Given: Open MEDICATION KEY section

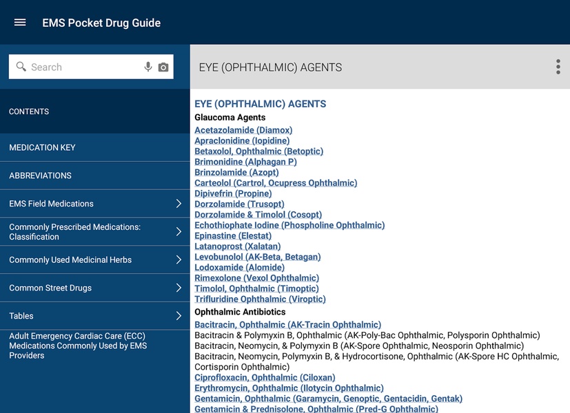Looking at the screenshot, I should tap(95, 147).
